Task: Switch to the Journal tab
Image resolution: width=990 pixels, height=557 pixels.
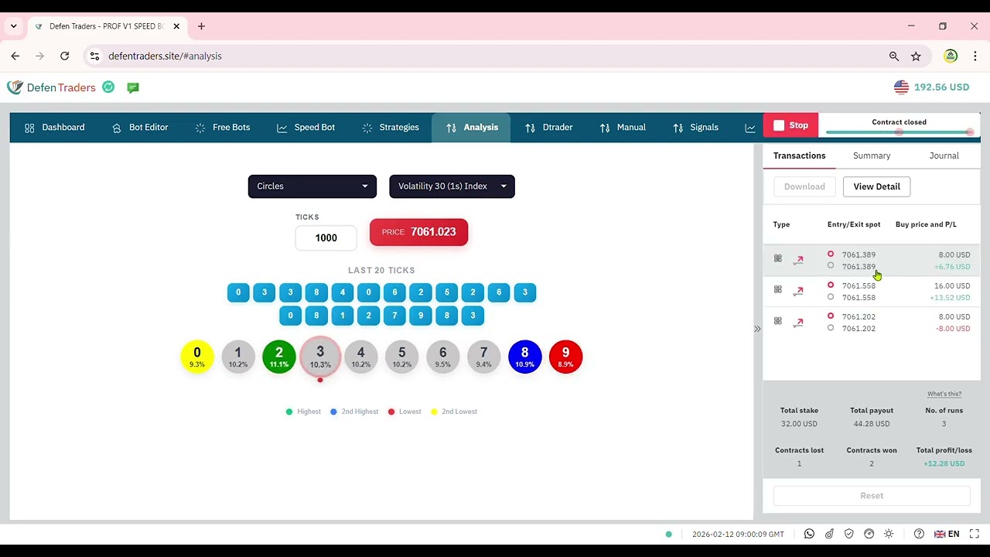Action: click(x=944, y=155)
